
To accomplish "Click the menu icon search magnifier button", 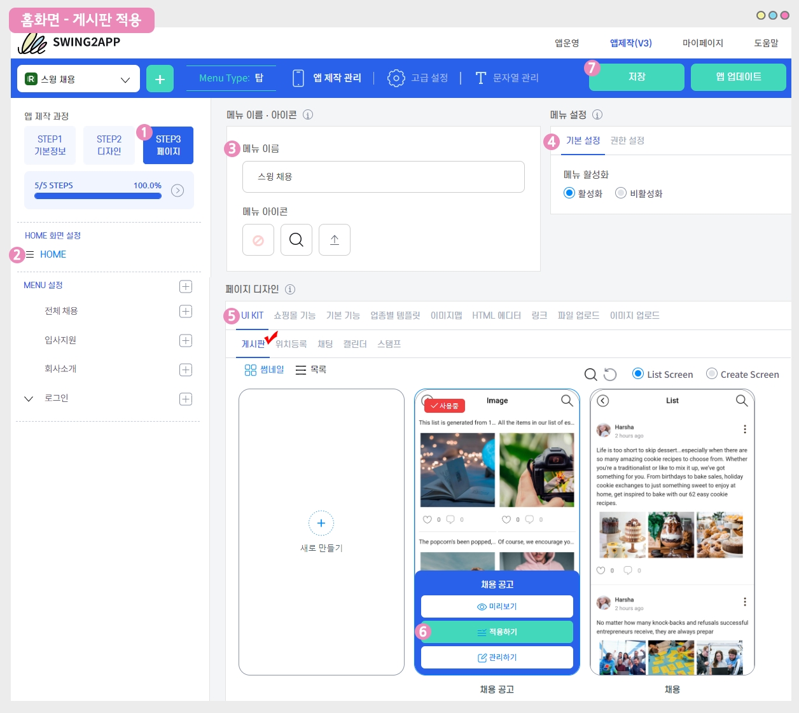I will coord(296,240).
